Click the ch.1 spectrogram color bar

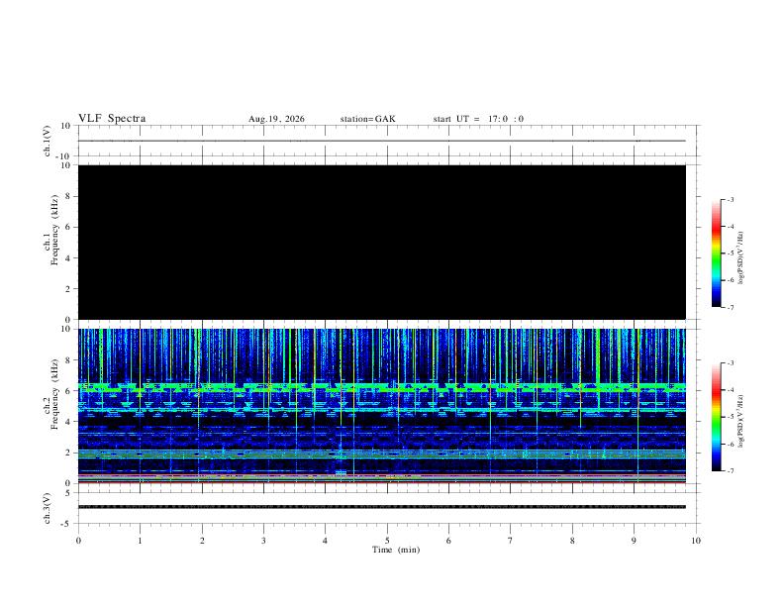tap(716, 253)
